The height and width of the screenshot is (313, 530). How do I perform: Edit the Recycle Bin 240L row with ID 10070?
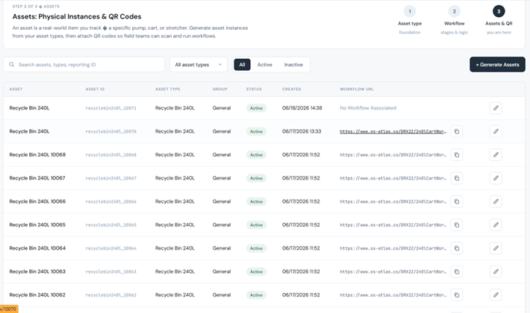(x=496, y=131)
